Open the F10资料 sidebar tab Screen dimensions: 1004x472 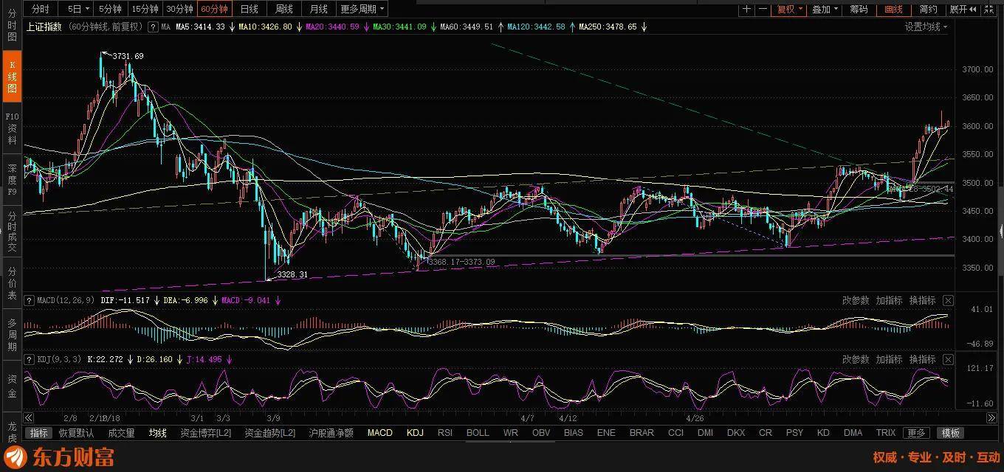click(12, 128)
